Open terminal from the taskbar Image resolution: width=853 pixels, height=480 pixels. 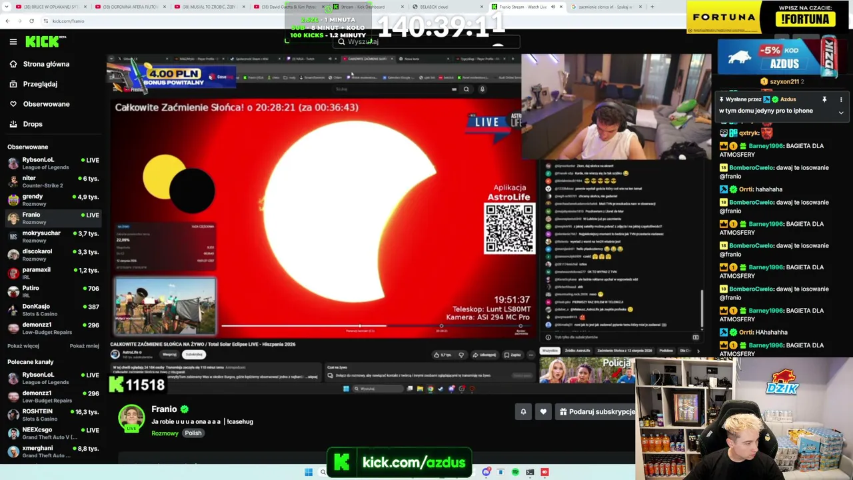[530, 472]
